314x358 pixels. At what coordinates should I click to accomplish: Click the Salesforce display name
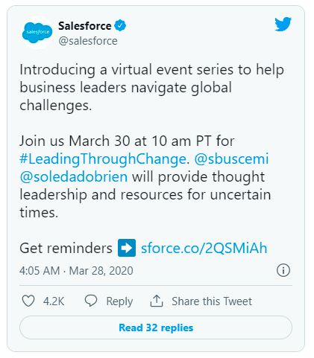click(85, 26)
